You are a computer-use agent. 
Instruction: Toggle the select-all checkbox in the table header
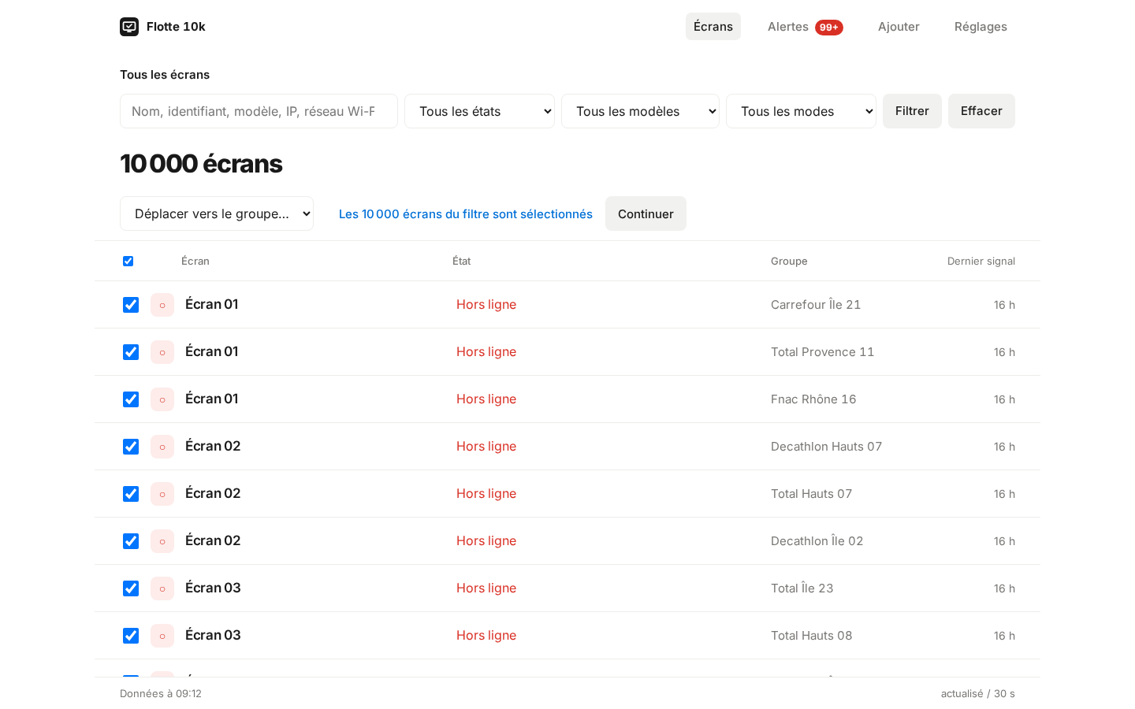(x=128, y=262)
